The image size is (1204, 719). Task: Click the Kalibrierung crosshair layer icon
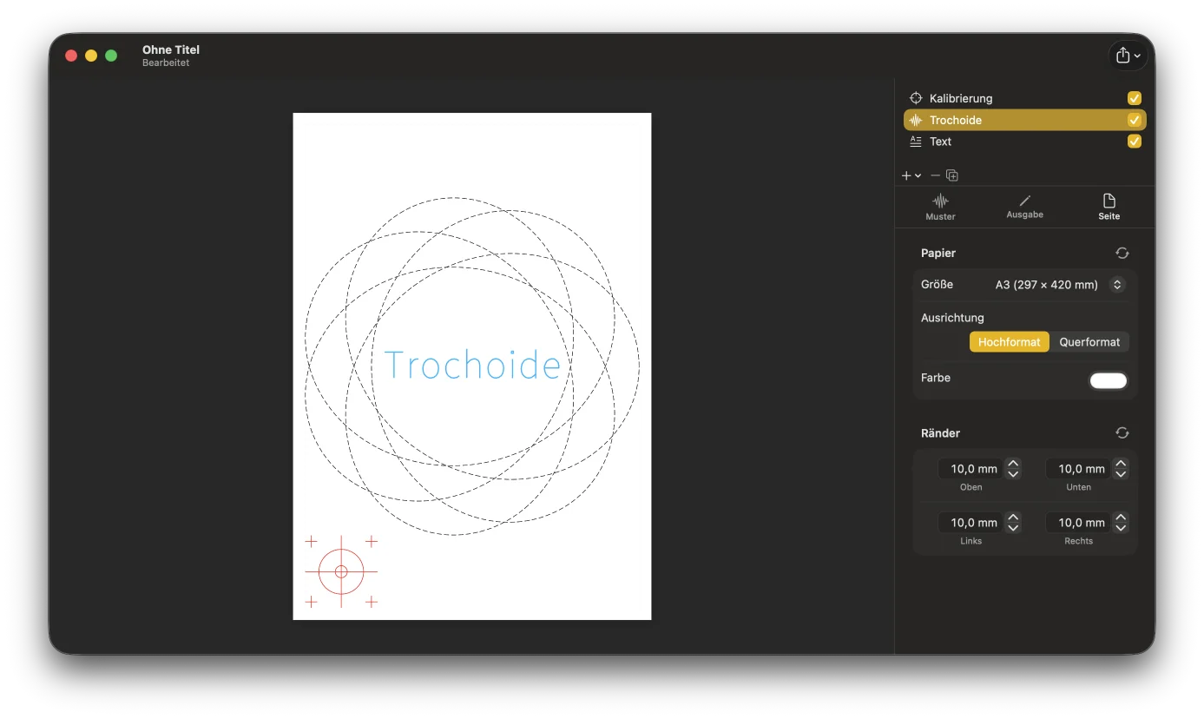pos(915,98)
